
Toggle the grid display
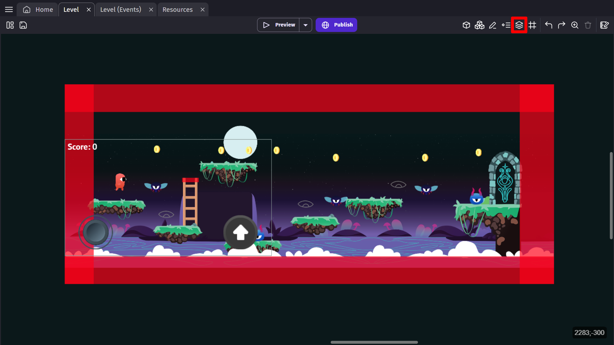coord(532,25)
